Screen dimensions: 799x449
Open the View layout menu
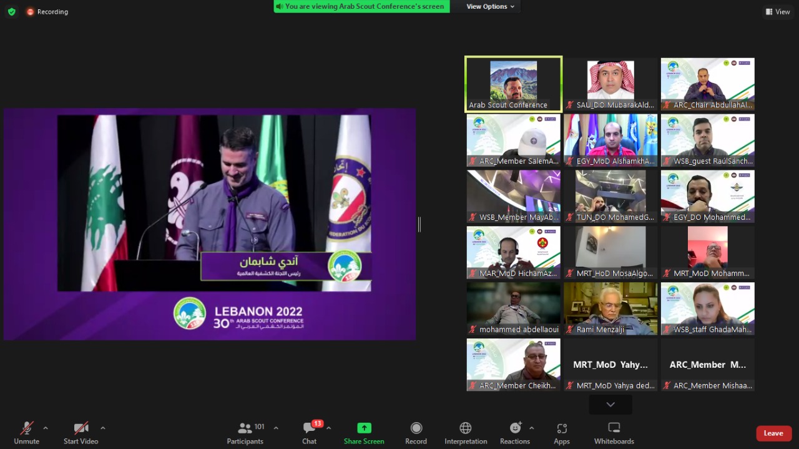tap(778, 11)
